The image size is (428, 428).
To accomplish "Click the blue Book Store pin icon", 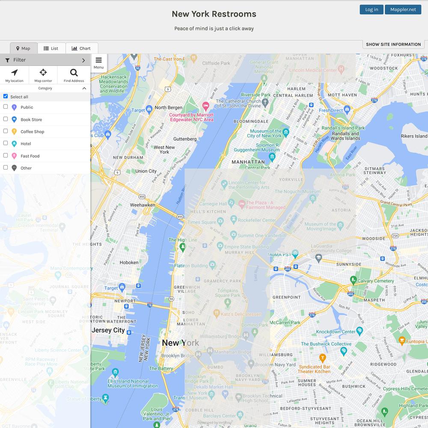I will point(14,119).
